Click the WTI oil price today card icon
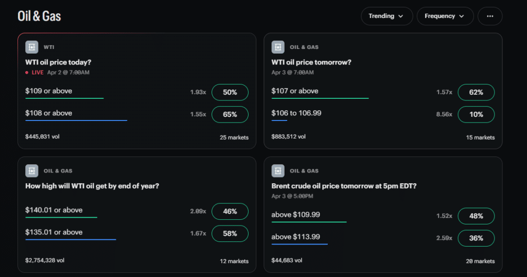This screenshot has height=277, width=527. (32, 47)
